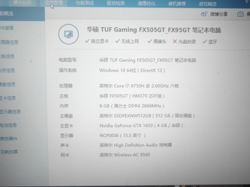Viewport: 250px width, 187px height.
Task: Open 内存信息 in the sidebar
Action: tap(8, 70)
